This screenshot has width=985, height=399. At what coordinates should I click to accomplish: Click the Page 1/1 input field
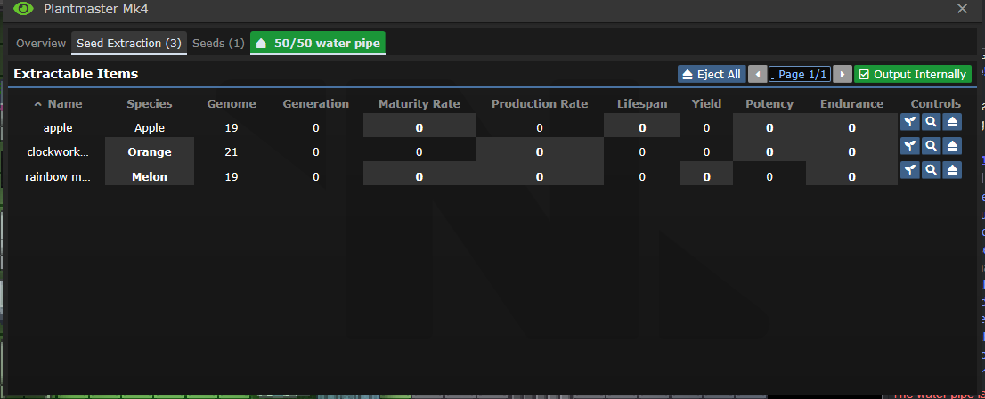800,74
